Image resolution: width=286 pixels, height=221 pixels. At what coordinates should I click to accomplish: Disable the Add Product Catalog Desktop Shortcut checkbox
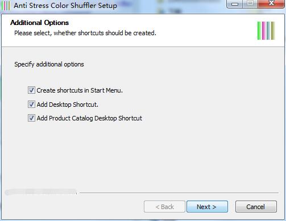click(x=31, y=118)
